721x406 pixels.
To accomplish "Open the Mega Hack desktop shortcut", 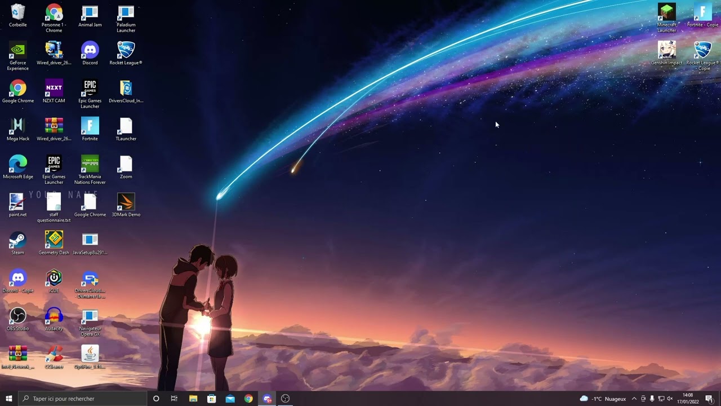I will coord(17,129).
